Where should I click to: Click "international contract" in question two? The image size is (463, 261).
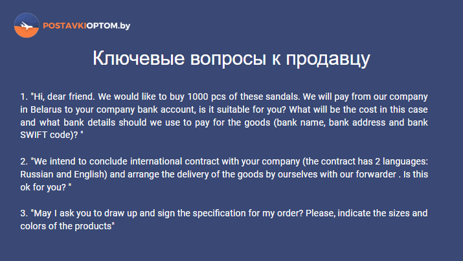pyautogui.click(x=175, y=161)
